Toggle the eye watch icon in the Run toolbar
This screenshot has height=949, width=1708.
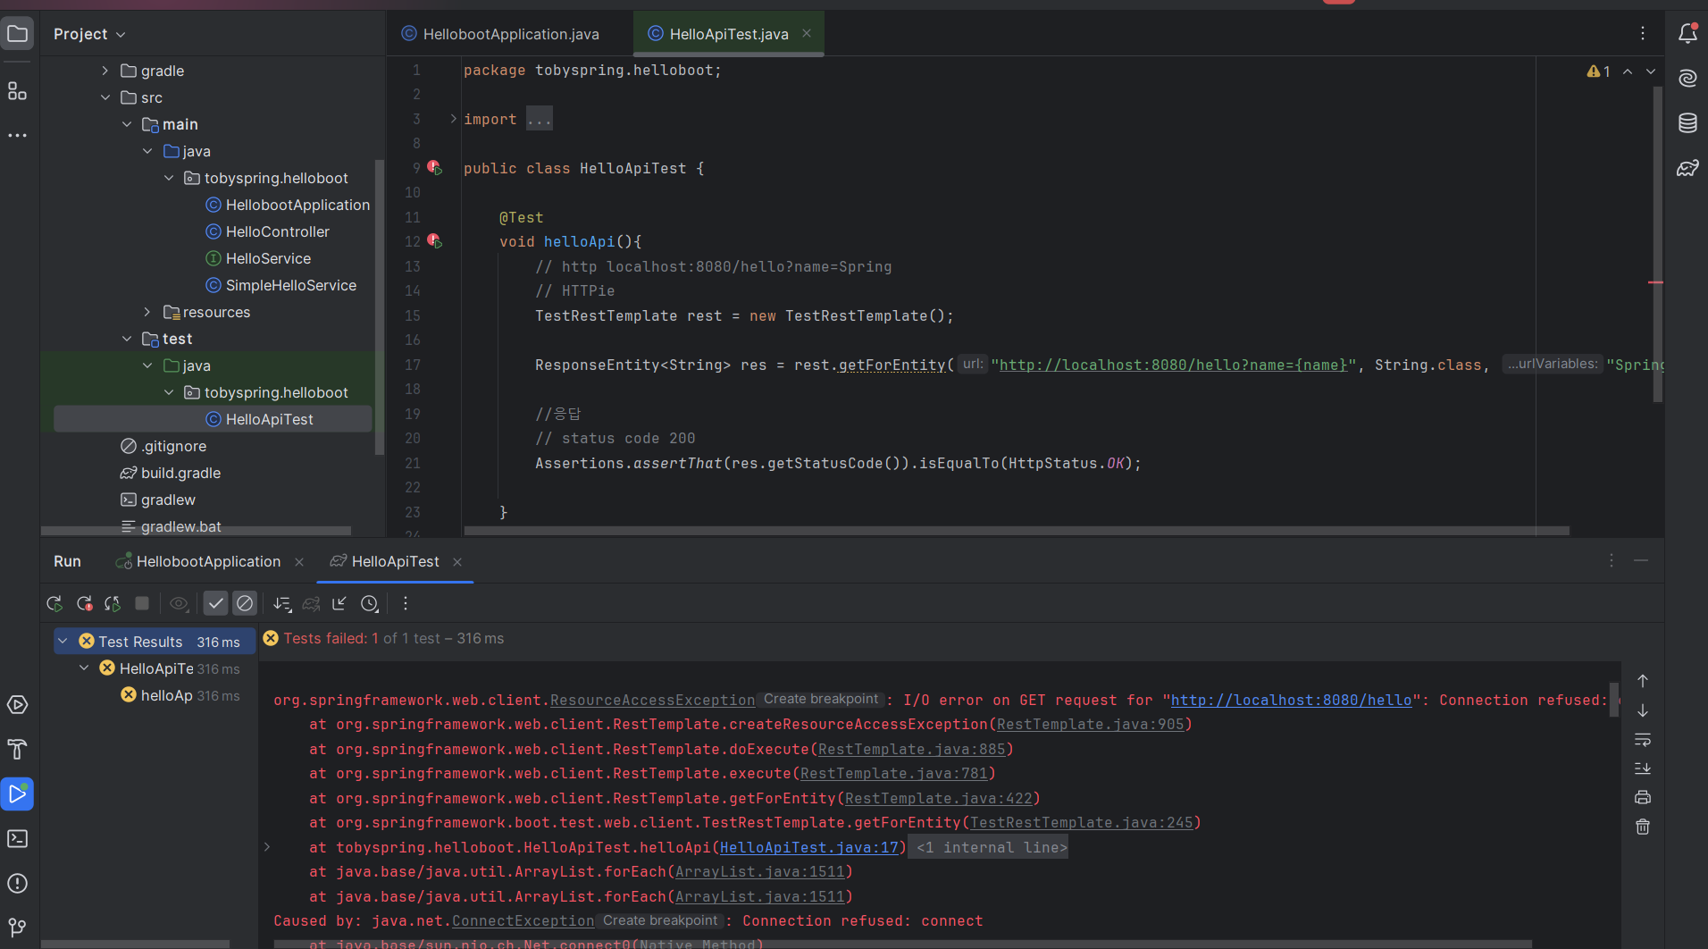click(x=179, y=604)
